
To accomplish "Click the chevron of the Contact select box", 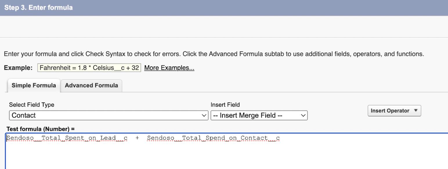I will coord(203,115).
